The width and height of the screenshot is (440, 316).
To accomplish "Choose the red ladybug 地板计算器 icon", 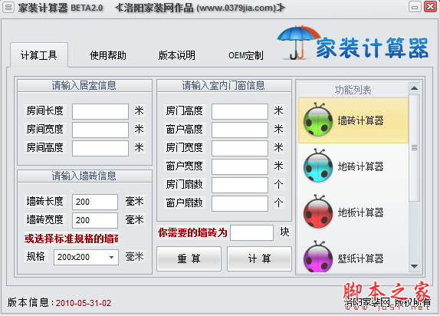I will [318, 212].
